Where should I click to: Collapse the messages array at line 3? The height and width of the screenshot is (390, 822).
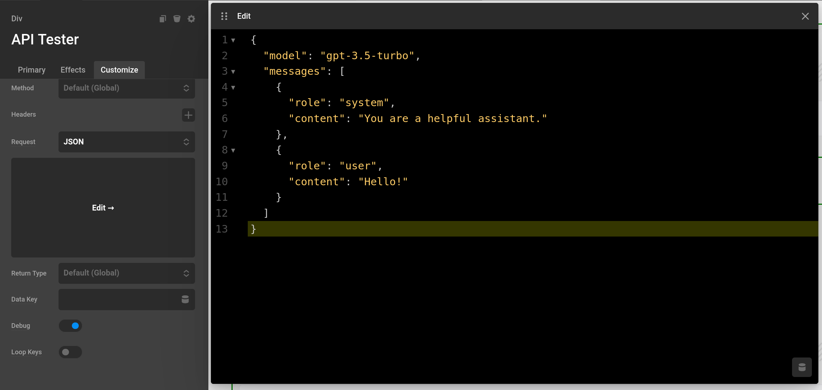234,71
